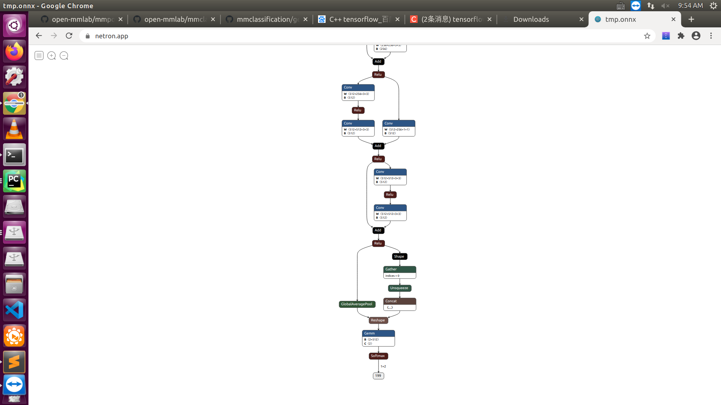This screenshot has width=721, height=405.
Task: Zoom out of the model graph
Action: [63, 55]
